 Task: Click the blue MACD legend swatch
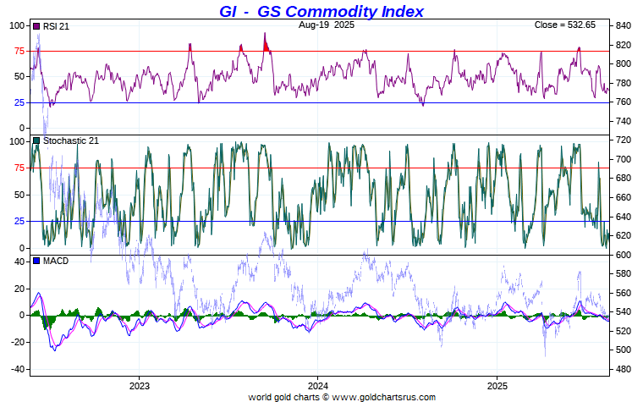(x=36, y=261)
